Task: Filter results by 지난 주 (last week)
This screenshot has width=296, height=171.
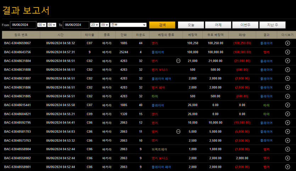Action: pos(272,25)
